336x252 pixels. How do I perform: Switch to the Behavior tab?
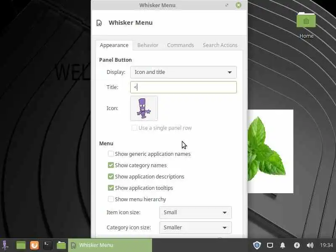click(x=148, y=45)
